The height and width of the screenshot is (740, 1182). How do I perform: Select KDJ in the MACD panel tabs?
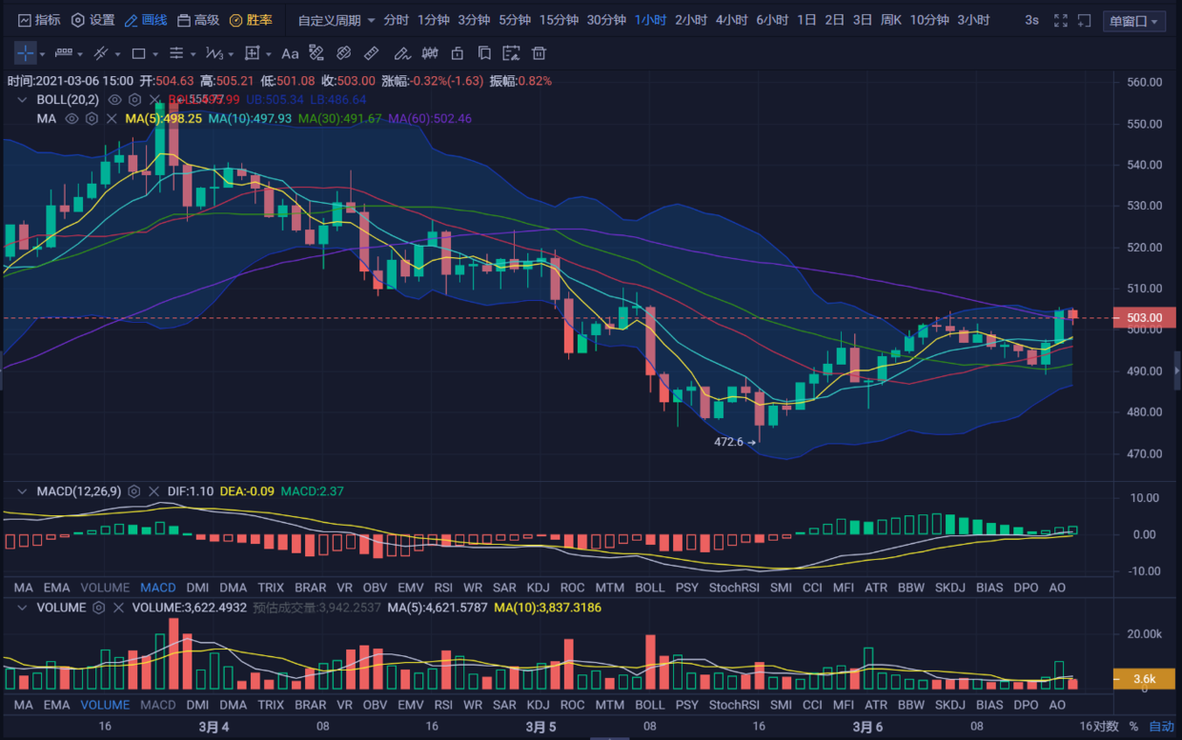point(538,588)
